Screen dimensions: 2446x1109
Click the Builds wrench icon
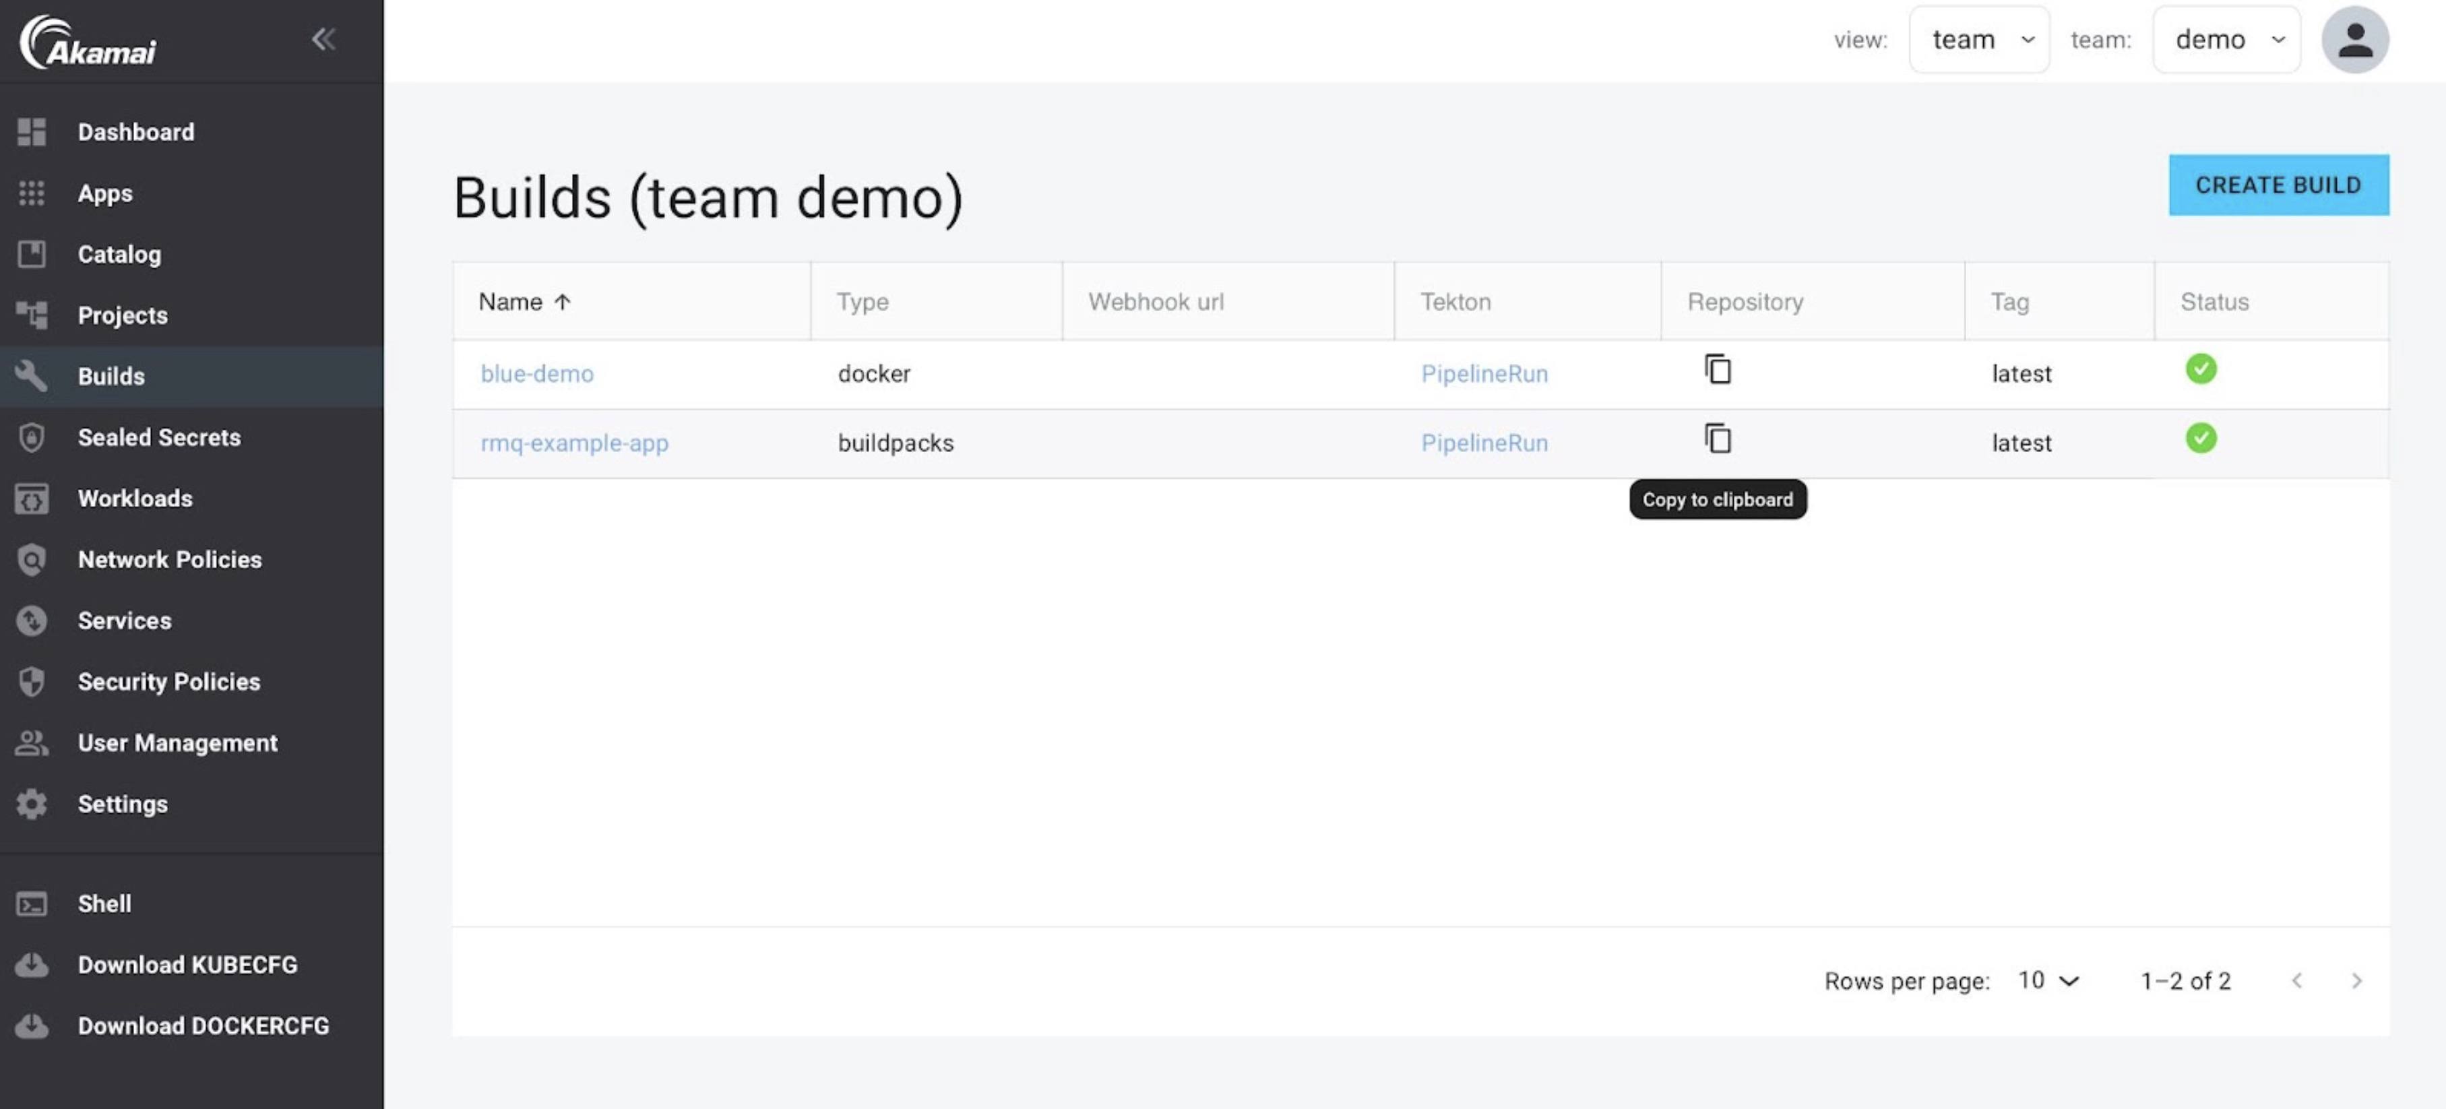(32, 375)
